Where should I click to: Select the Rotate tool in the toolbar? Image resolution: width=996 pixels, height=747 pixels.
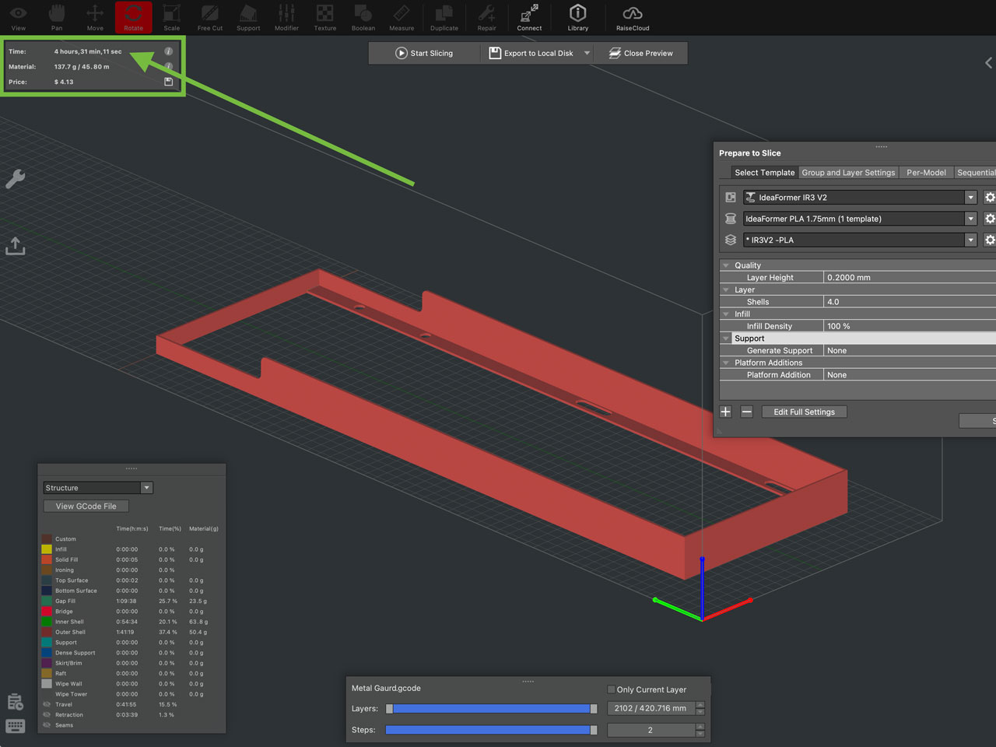[133, 17]
